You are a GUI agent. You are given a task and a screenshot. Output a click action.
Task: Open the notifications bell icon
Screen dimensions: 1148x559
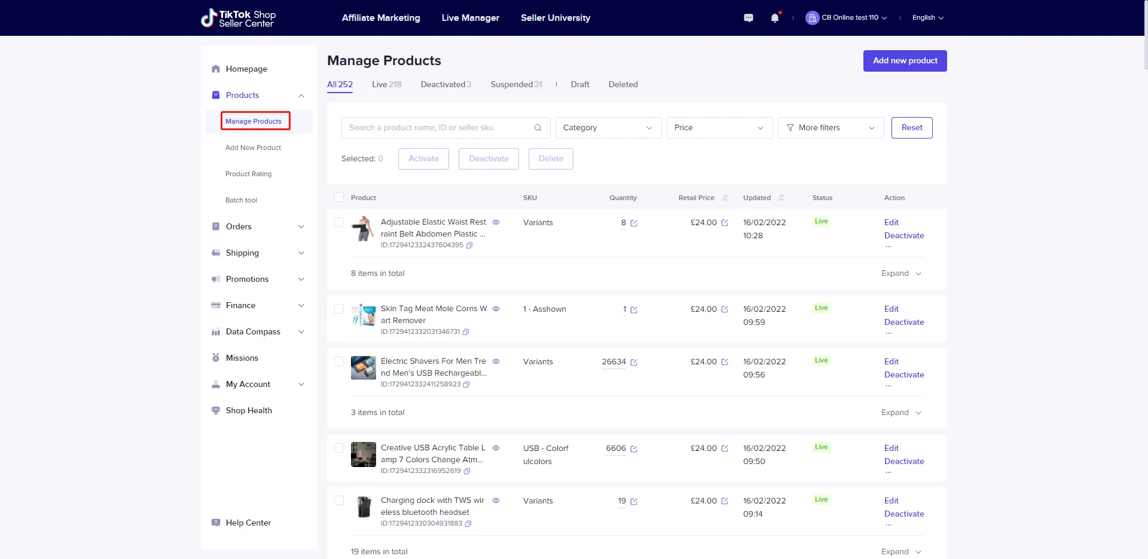pos(775,18)
